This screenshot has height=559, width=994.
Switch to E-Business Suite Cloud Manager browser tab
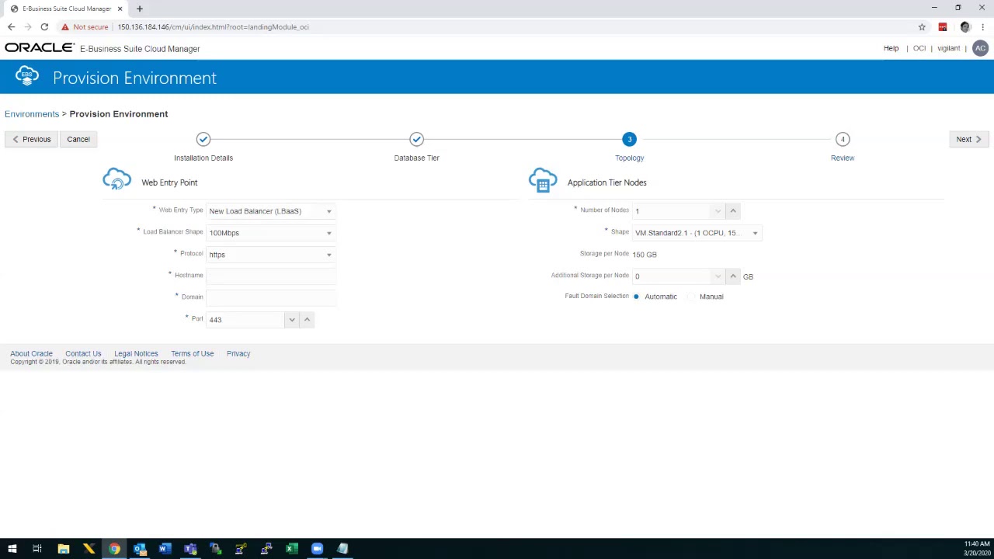[67, 9]
